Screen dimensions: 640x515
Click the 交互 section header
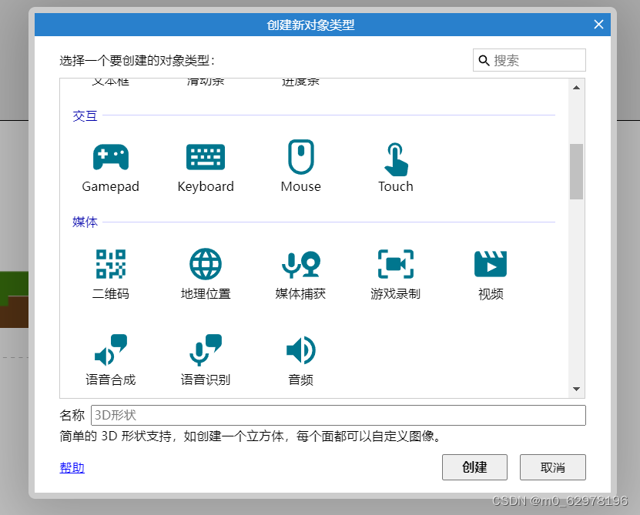85,115
